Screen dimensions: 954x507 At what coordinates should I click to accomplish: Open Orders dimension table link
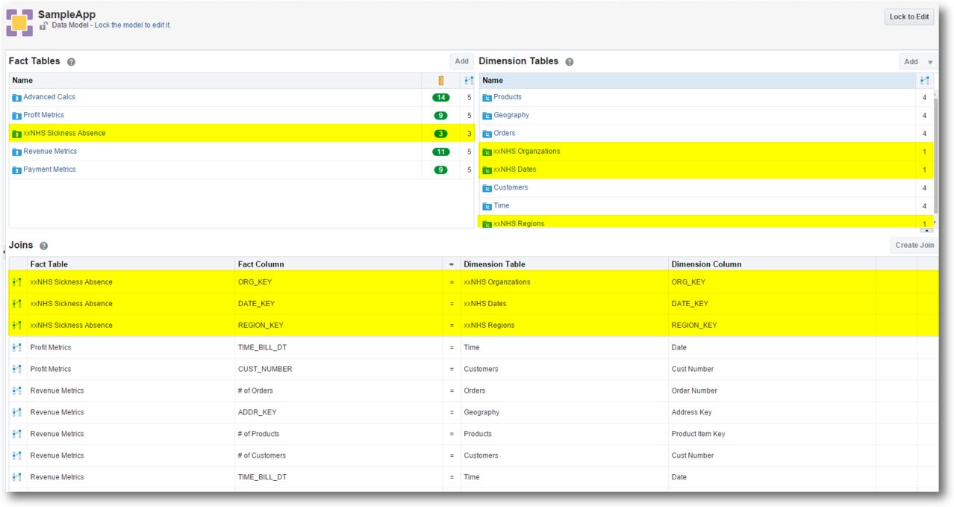pos(505,134)
